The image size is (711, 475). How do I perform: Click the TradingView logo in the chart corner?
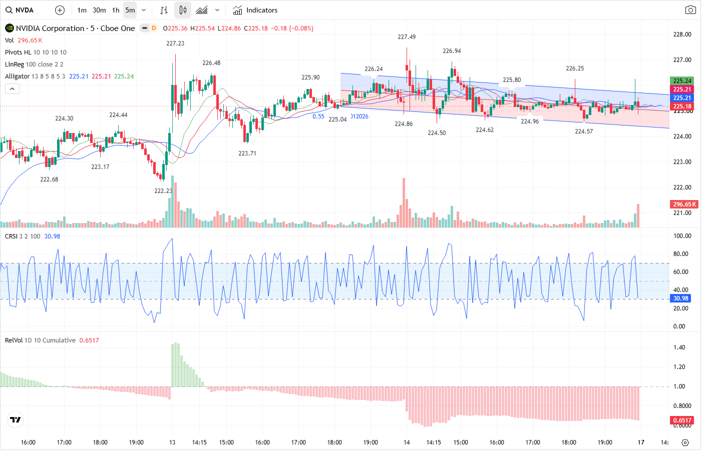pyautogui.click(x=16, y=419)
